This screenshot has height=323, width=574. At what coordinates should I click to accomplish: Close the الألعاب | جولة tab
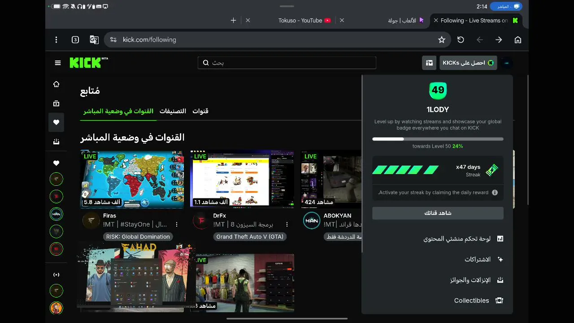click(x=342, y=20)
